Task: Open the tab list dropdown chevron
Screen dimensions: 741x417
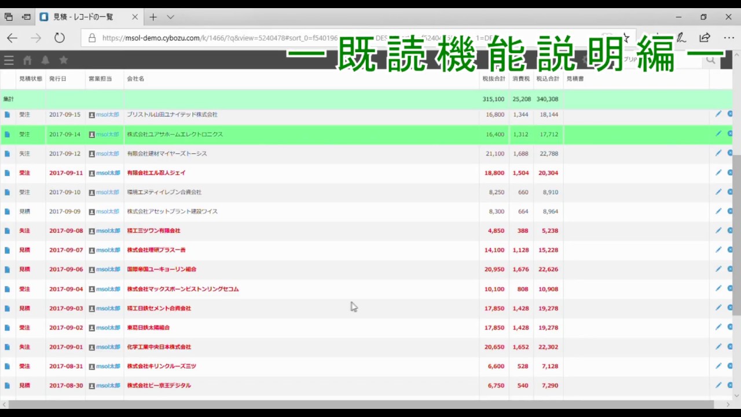Action: coord(170,17)
